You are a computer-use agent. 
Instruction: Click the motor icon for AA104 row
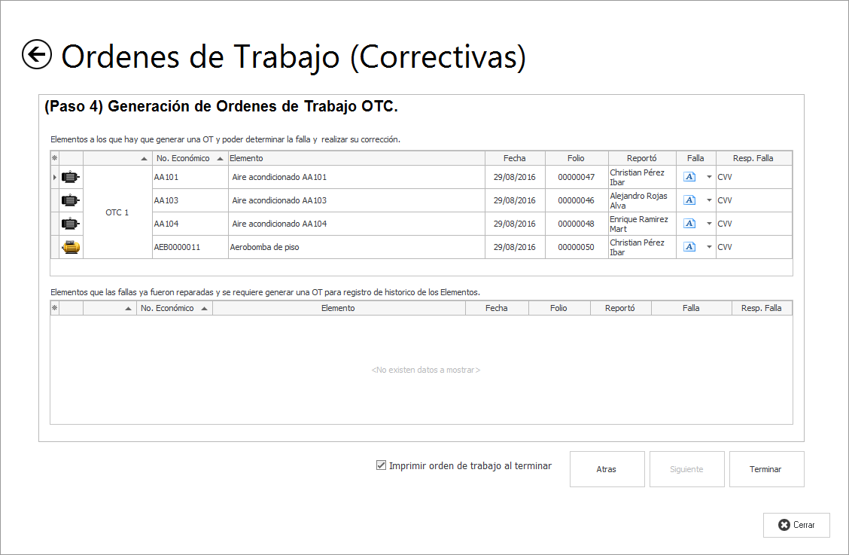pos(70,224)
